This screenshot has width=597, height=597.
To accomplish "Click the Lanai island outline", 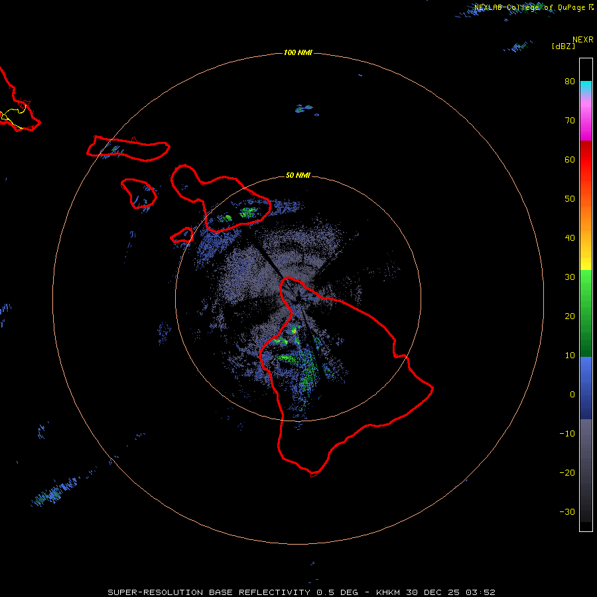I will (x=139, y=194).
